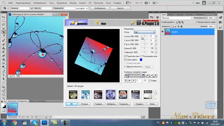Select the Brush tool

3,44
